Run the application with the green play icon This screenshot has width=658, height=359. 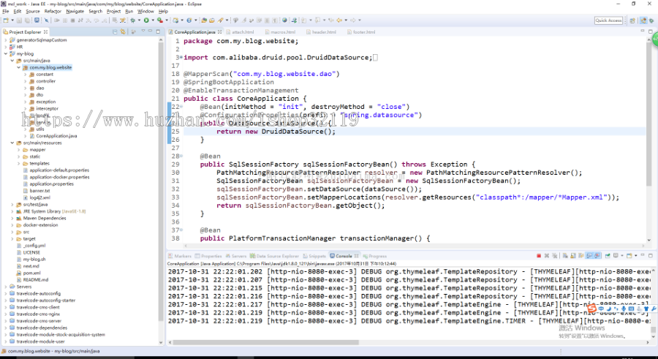(x=146, y=20)
